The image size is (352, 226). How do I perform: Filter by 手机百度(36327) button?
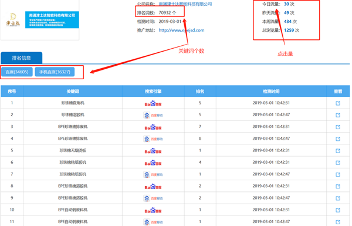(x=55, y=72)
